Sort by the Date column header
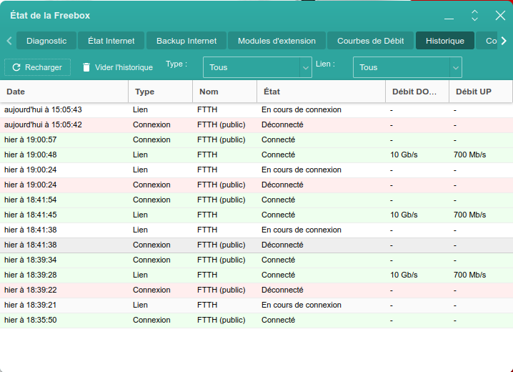This screenshot has width=513, height=372. pyautogui.click(x=64, y=92)
